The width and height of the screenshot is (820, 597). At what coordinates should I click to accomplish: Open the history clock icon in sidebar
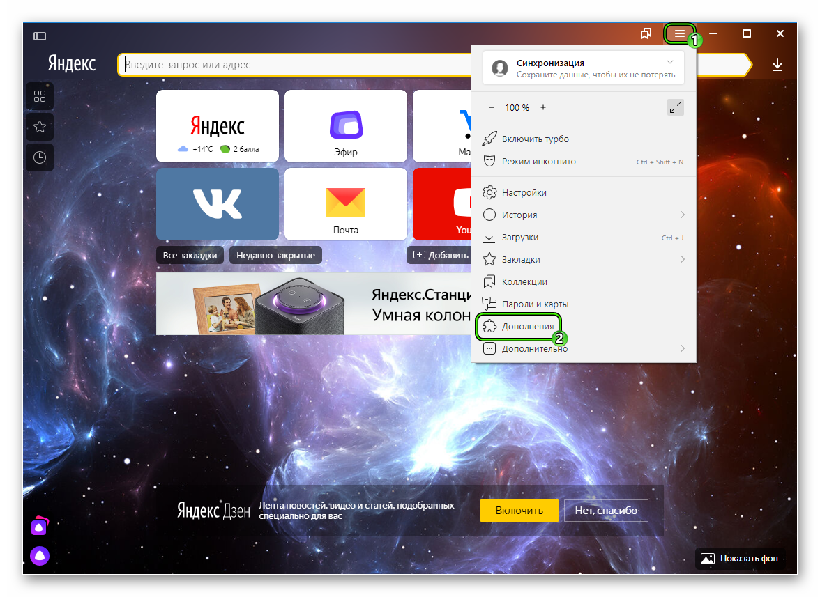[x=40, y=157]
